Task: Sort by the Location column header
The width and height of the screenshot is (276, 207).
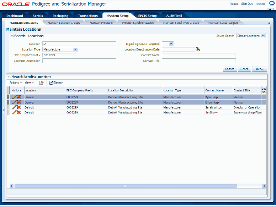Action: click(45, 90)
